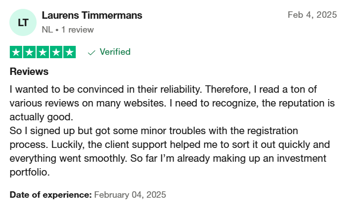Click the "1 review" count
Screen dimensions: 362x213
(77, 30)
